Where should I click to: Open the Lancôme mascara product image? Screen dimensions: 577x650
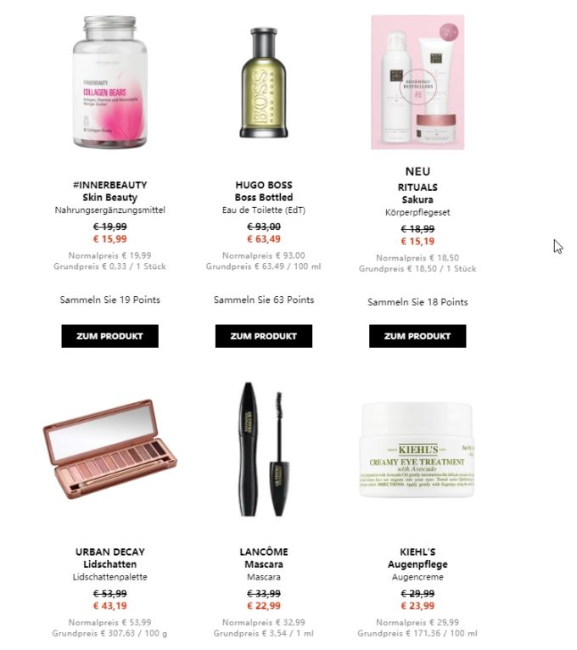tap(264, 450)
